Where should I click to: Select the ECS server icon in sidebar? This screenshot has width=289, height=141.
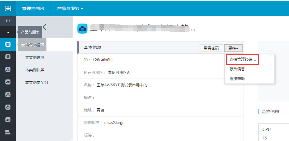pyautogui.click(x=8, y=45)
